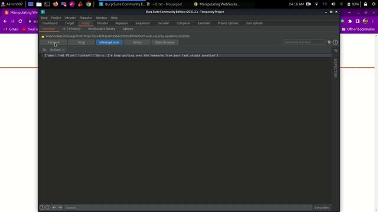Click the Akmm007 application menu in panel
The height and width of the screenshot is (212, 378).
point(12,4)
